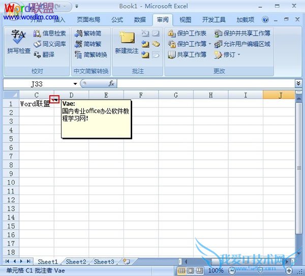Viewport: 305px width, 276px height.
Task: Switch to Page Break Preview button
Action: [199, 270]
